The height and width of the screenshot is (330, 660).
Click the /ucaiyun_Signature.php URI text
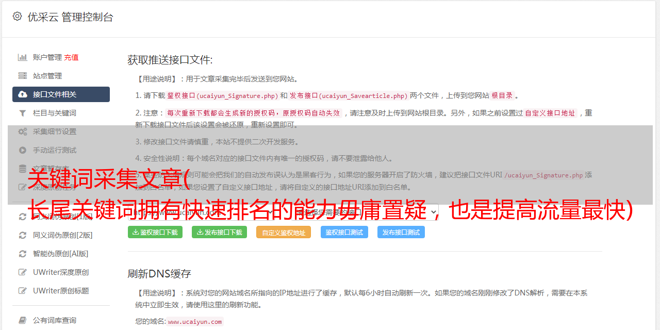pyautogui.click(x=543, y=175)
